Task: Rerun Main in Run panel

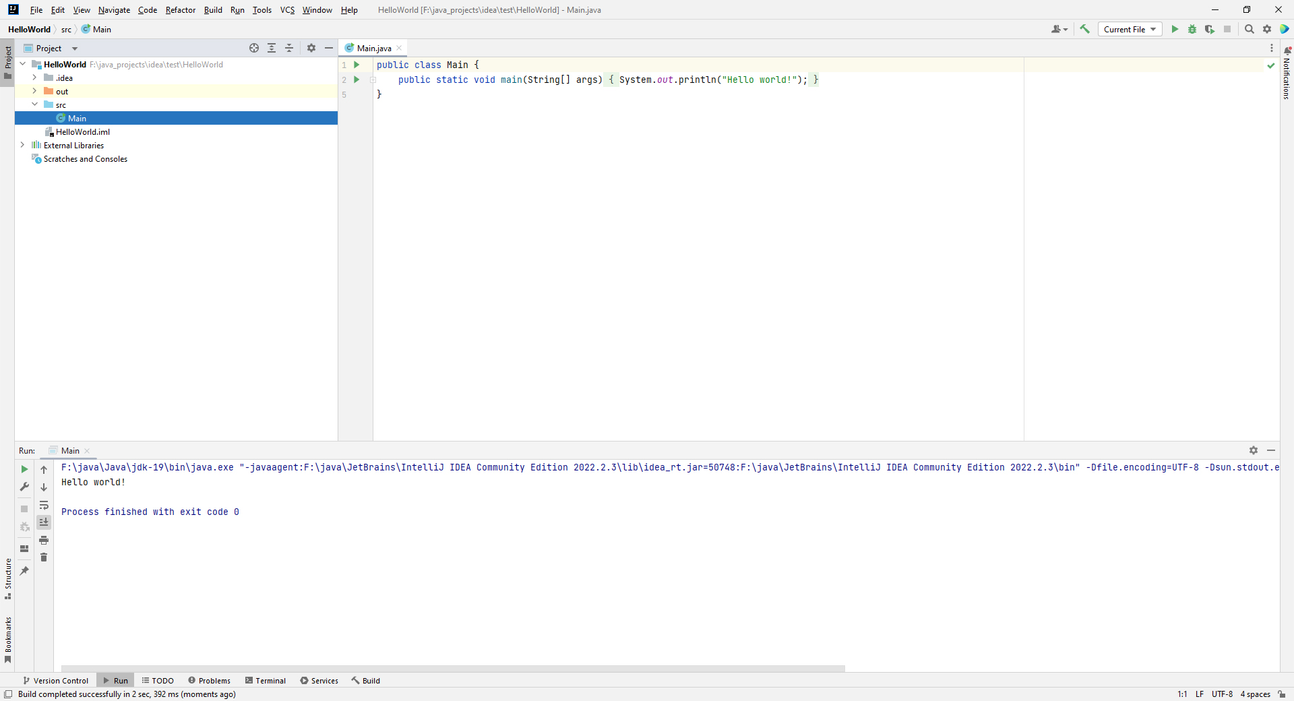Action: [24, 469]
